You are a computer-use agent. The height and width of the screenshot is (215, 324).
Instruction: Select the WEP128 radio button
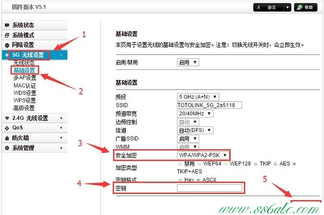tap(226, 164)
